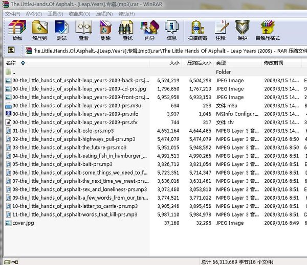Click the 11 words_that_kill mp3 icon

point(8,214)
